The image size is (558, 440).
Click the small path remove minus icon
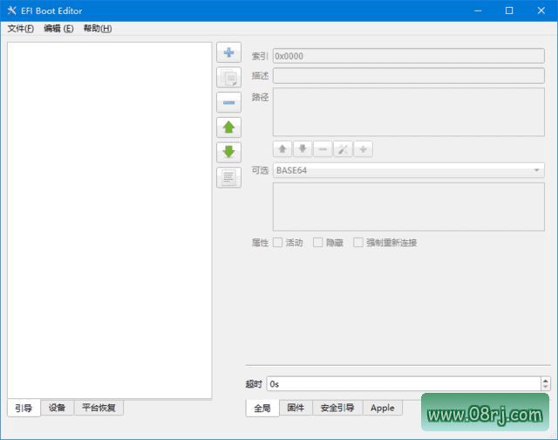322,149
